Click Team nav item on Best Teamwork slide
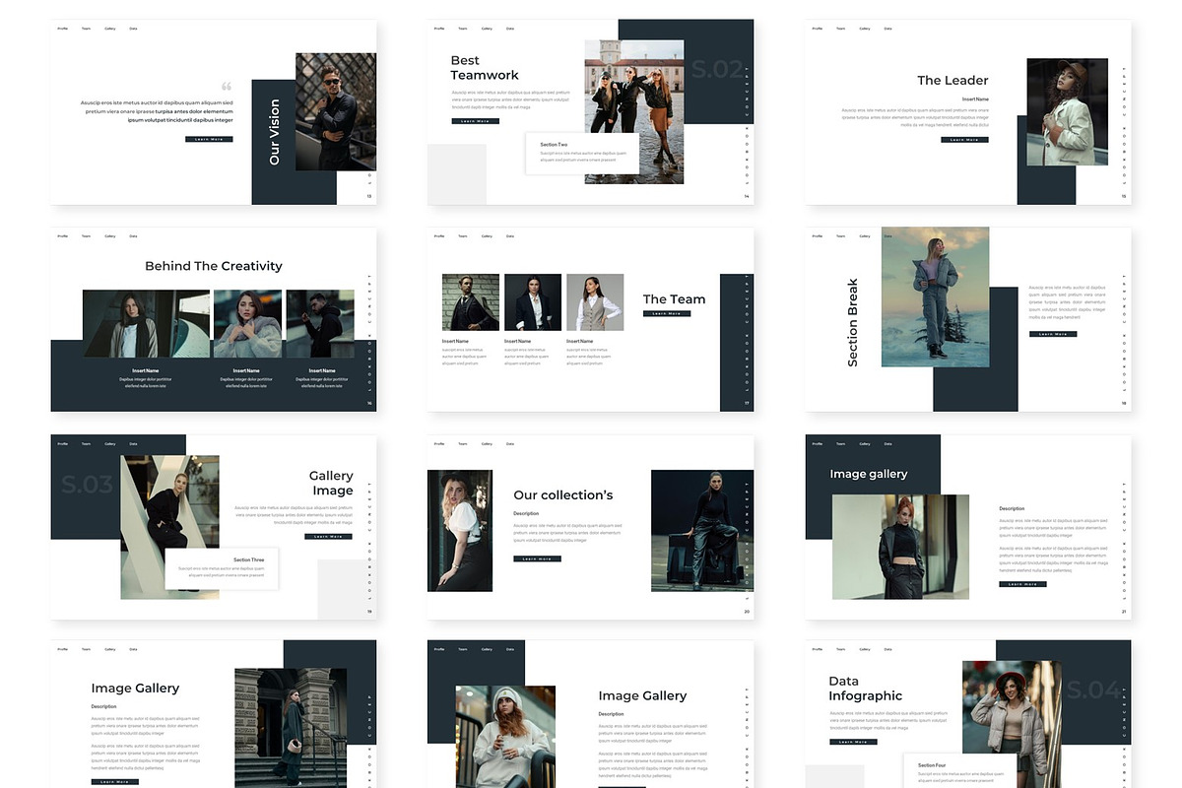 [463, 29]
